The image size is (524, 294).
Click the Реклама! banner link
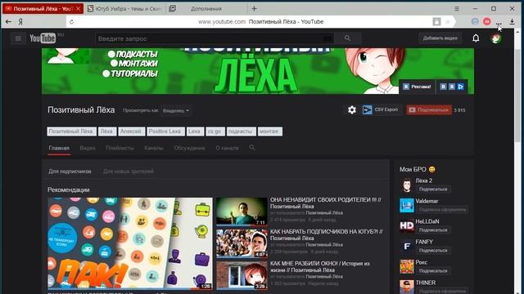[x=417, y=87]
